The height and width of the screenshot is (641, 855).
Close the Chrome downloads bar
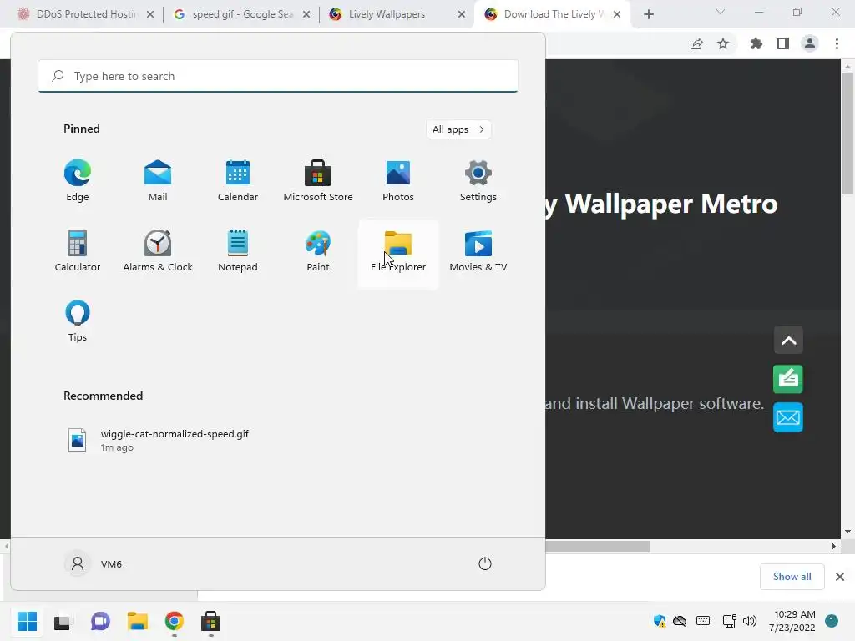(840, 577)
